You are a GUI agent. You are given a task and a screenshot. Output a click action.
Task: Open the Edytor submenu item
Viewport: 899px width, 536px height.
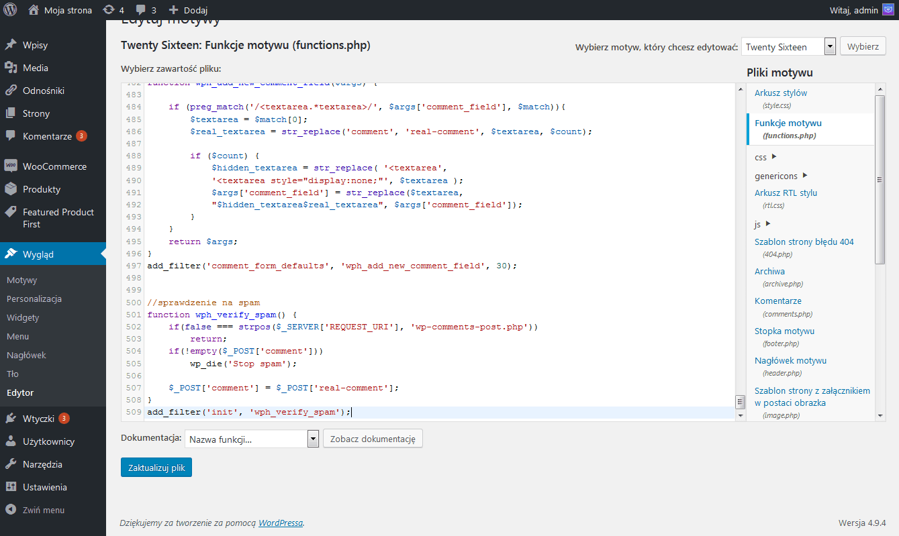[x=20, y=392]
